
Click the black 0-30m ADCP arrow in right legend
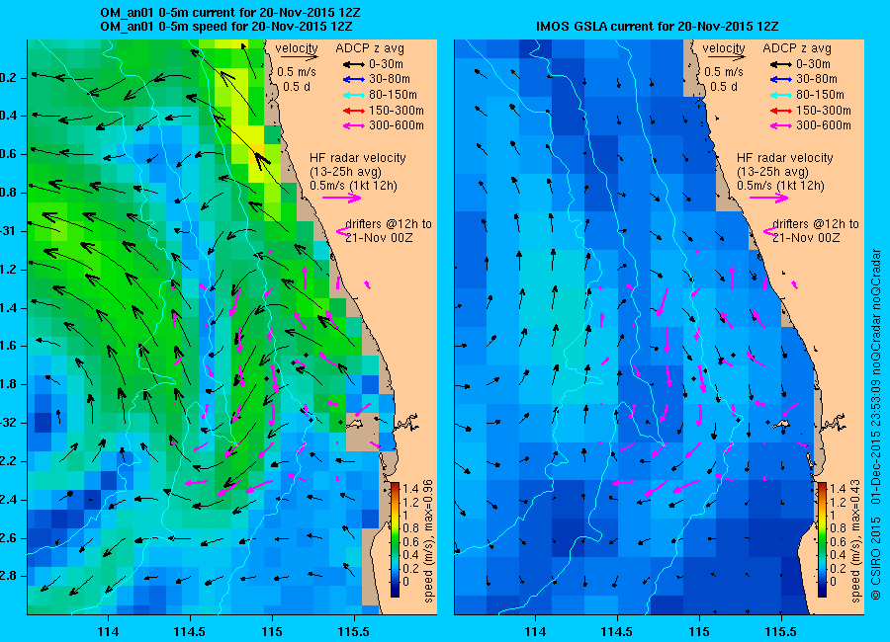point(781,64)
